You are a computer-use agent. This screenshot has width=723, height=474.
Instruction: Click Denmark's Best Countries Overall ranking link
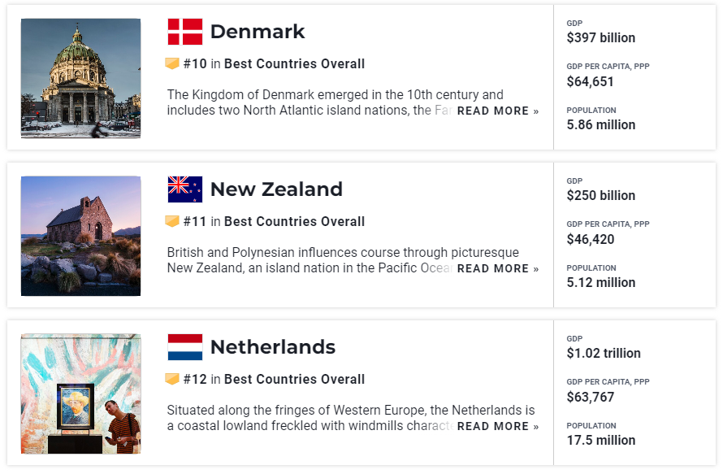[294, 63]
